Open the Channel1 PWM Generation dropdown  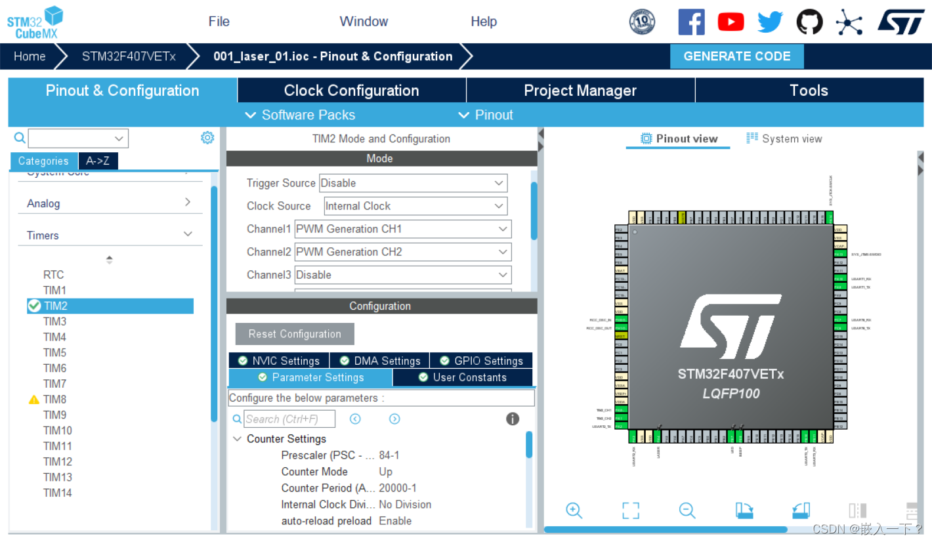point(402,229)
